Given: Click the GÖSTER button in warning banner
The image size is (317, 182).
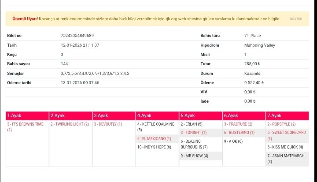Looking at the screenshot, I should [x=296, y=19].
